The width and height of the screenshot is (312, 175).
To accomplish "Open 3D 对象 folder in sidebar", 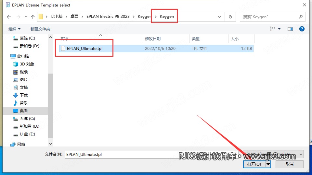I will pyautogui.click(x=27, y=64).
